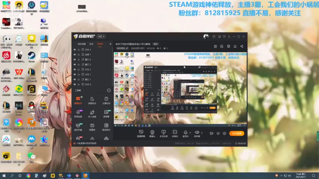Add a 多媒体 multimedia source

click(175, 134)
